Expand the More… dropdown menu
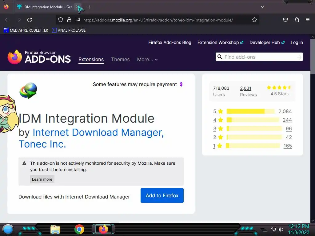Image resolution: width=315 pixels, height=236 pixels. point(147,59)
